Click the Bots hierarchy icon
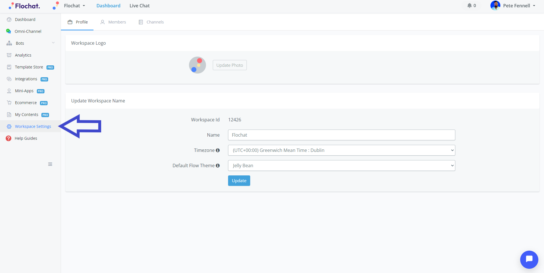 point(9,43)
